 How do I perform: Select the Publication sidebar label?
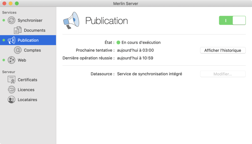click(28, 40)
